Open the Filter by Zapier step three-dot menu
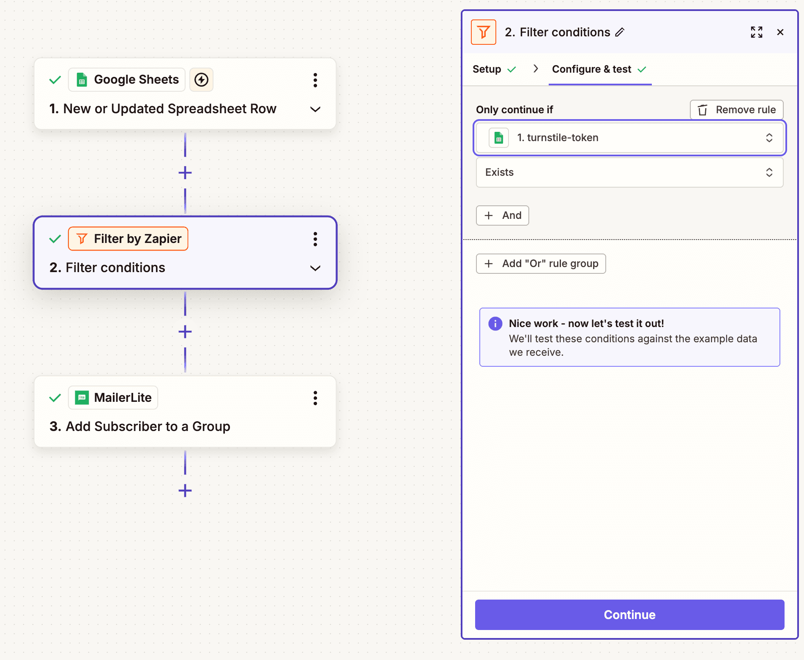Viewport: 804px width, 660px height. tap(315, 239)
